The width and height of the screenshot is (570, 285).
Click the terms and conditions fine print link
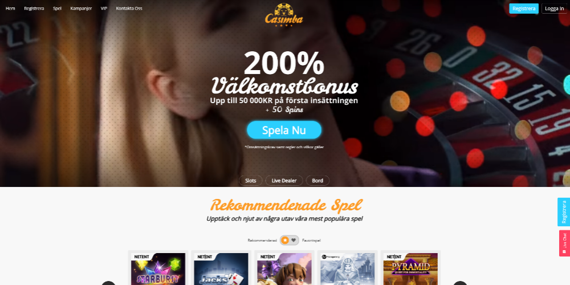[x=284, y=147]
